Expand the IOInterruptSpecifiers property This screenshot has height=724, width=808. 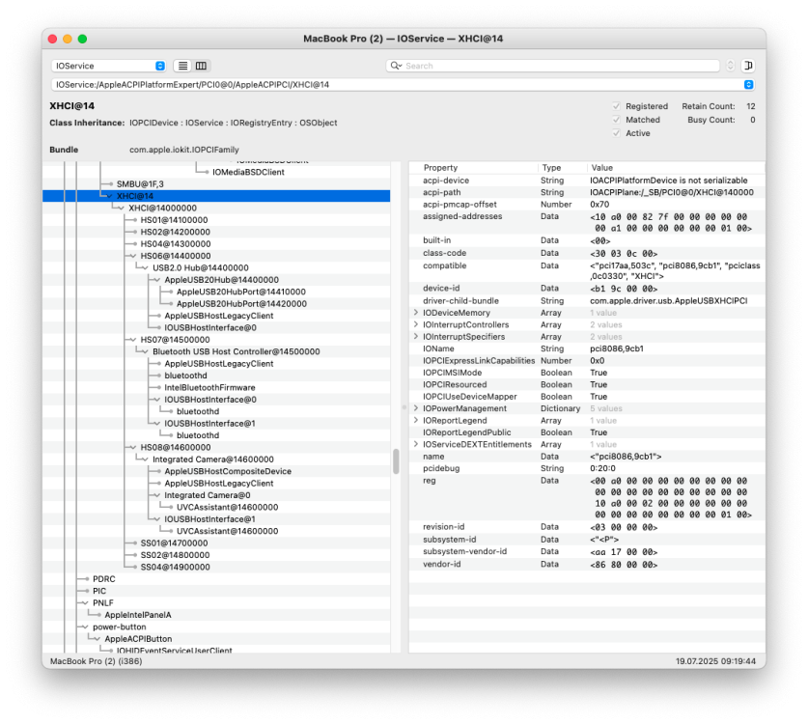point(416,337)
